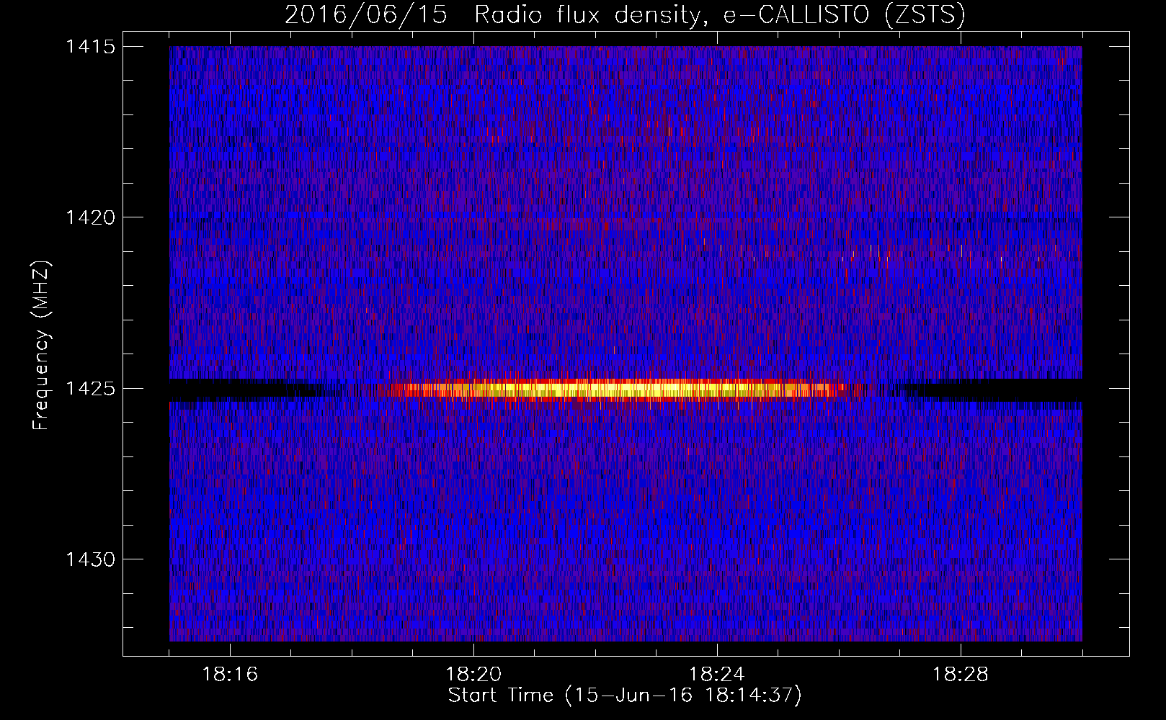Click the 1430 frequency tick label
This screenshot has height=720, width=1166.
[x=90, y=559]
